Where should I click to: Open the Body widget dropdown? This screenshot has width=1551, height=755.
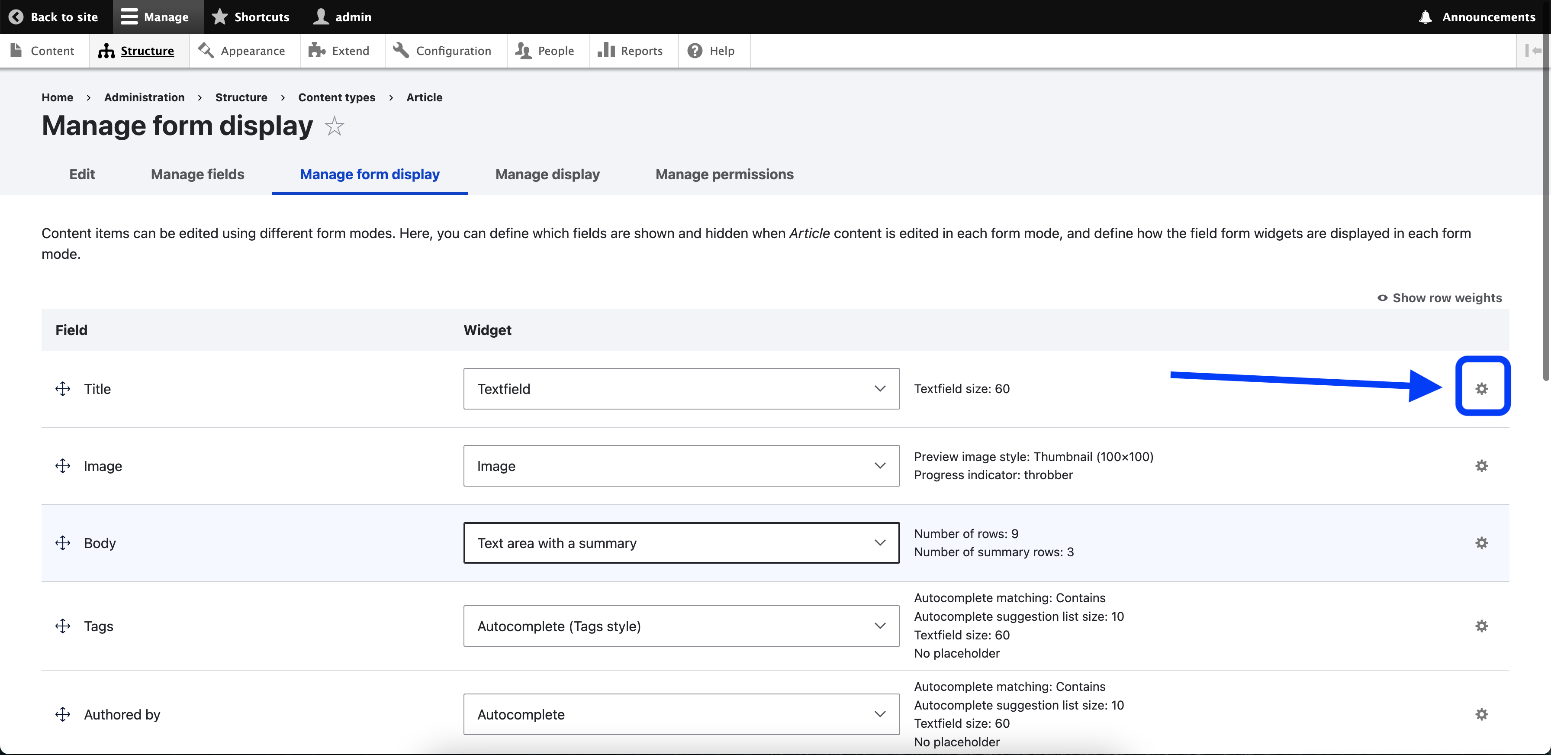point(681,542)
